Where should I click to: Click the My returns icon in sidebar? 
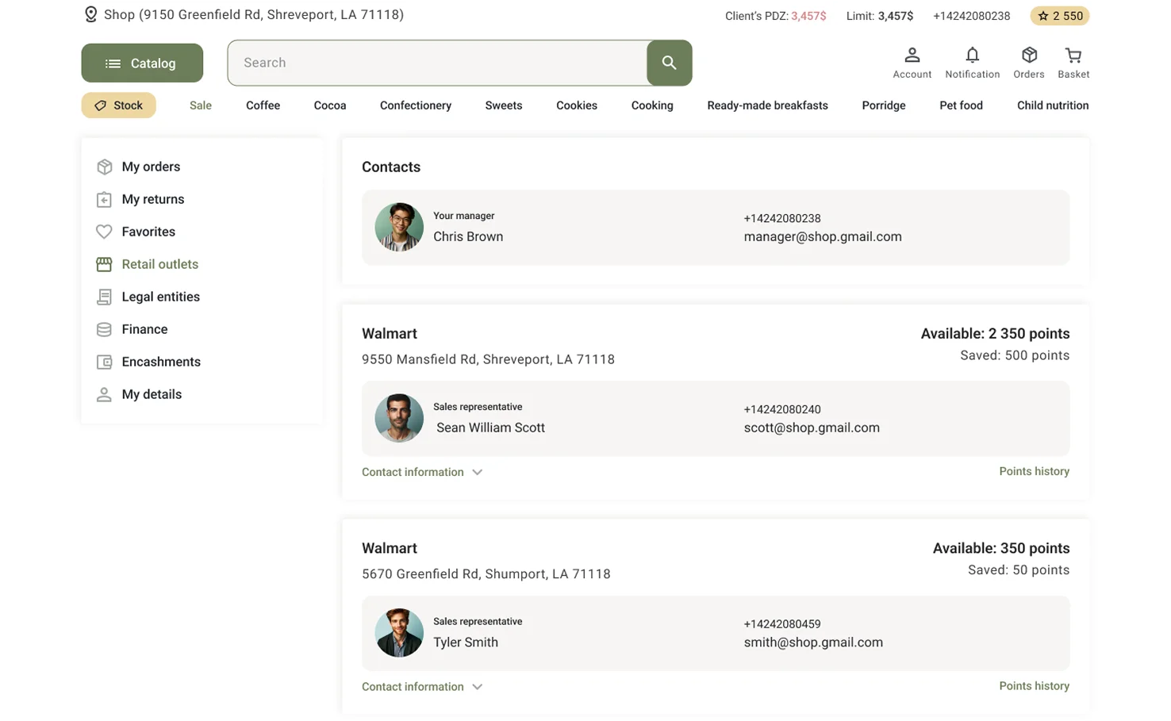coord(104,199)
